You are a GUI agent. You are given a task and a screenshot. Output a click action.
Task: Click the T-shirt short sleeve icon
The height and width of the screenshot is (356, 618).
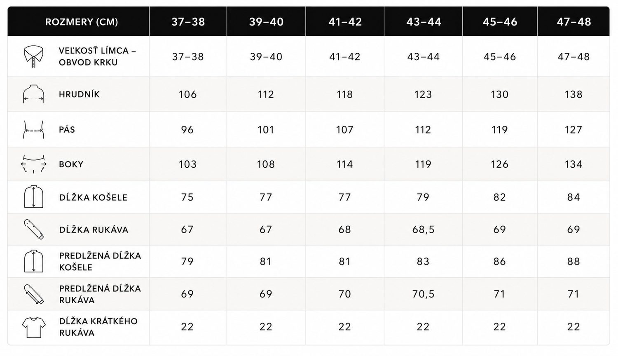[x=34, y=327]
